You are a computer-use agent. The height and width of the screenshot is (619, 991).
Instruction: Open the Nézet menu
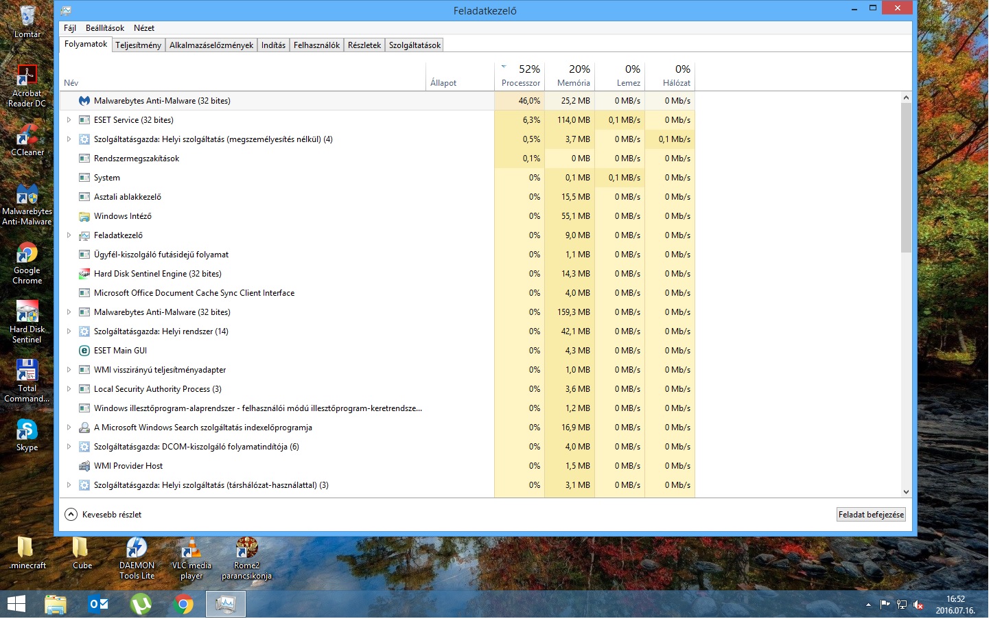[x=144, y=28]
